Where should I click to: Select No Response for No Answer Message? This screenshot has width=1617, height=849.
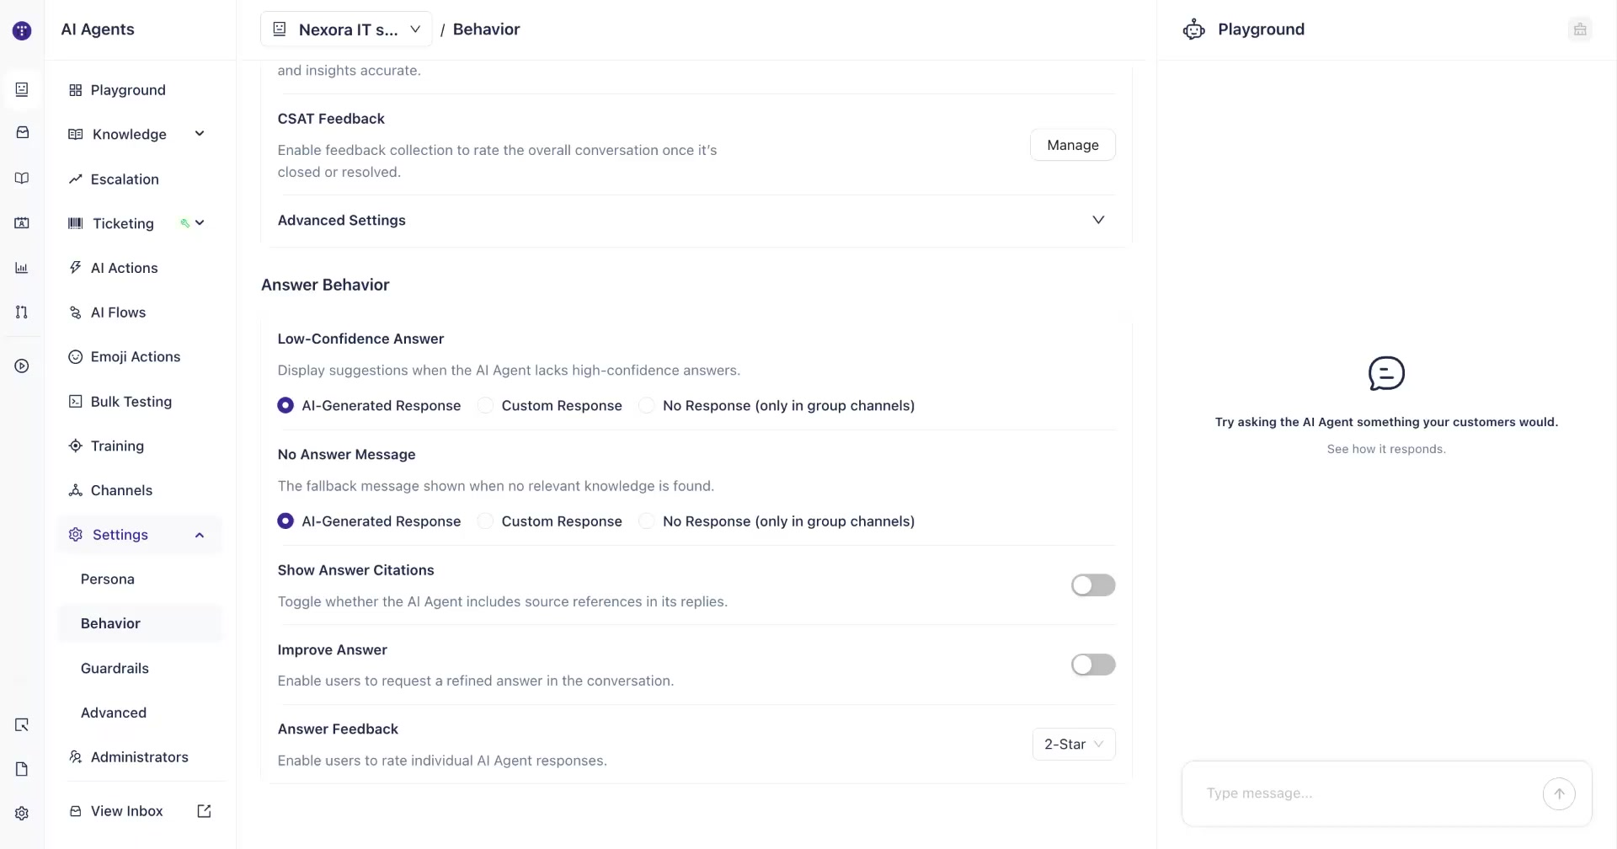(647, 521)
